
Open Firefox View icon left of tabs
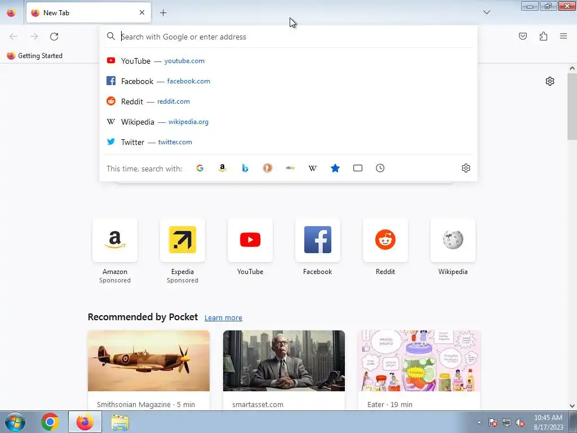click(x=11, y=12)
